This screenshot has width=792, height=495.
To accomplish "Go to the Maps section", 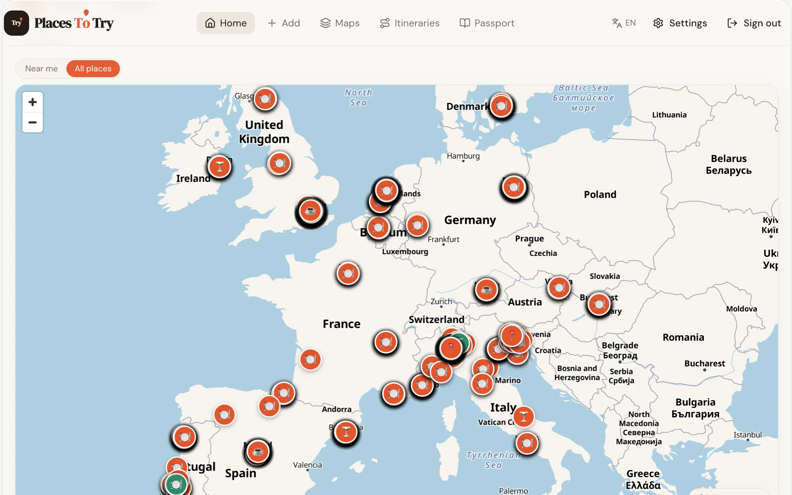I will point(340,23).
